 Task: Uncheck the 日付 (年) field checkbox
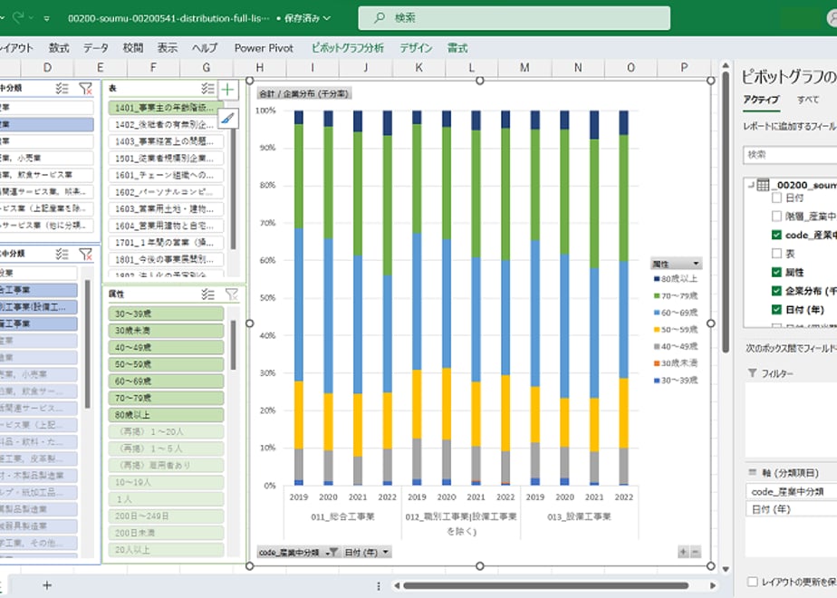776,310
